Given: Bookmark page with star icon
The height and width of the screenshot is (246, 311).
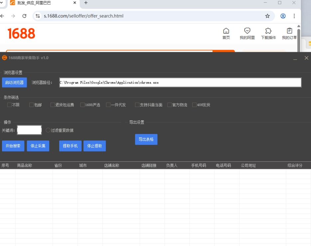Looking at the screenshot, I should (x=267, y=16).
